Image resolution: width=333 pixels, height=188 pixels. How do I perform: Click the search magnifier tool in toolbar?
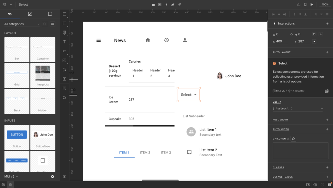coord(64,98)
